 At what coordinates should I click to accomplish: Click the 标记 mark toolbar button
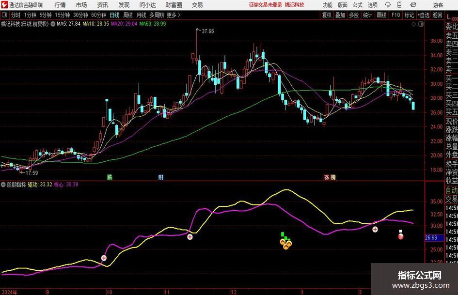tap(409, 15)
